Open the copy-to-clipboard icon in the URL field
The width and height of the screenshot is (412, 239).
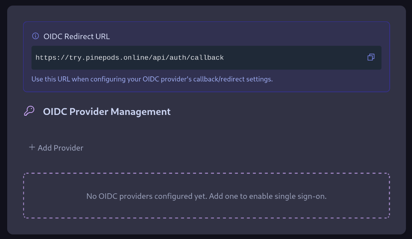tap(371, 57)
